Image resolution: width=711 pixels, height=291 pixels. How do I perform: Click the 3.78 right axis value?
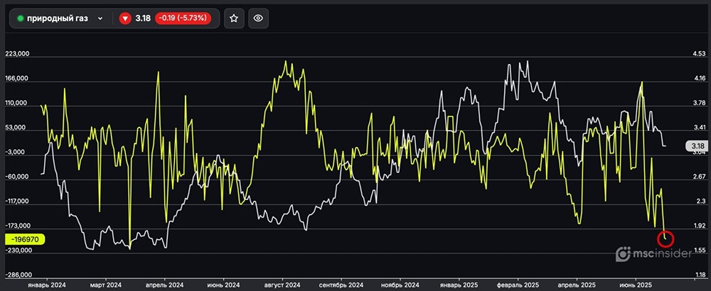(x=699, y=103)
